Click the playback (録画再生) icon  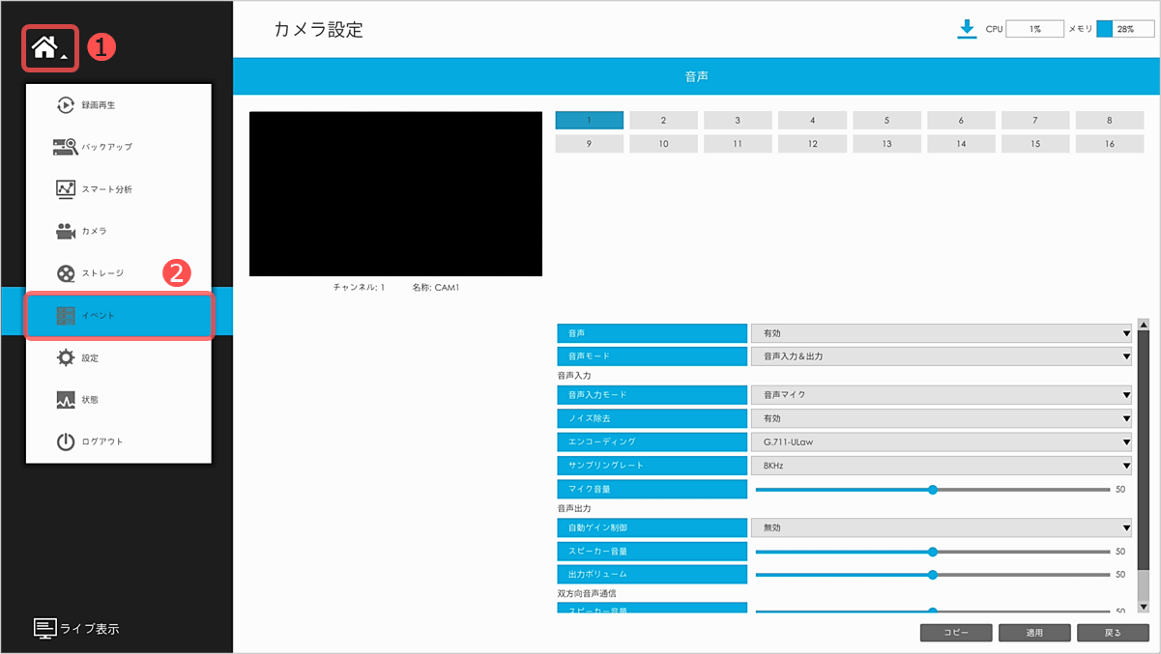65,105
